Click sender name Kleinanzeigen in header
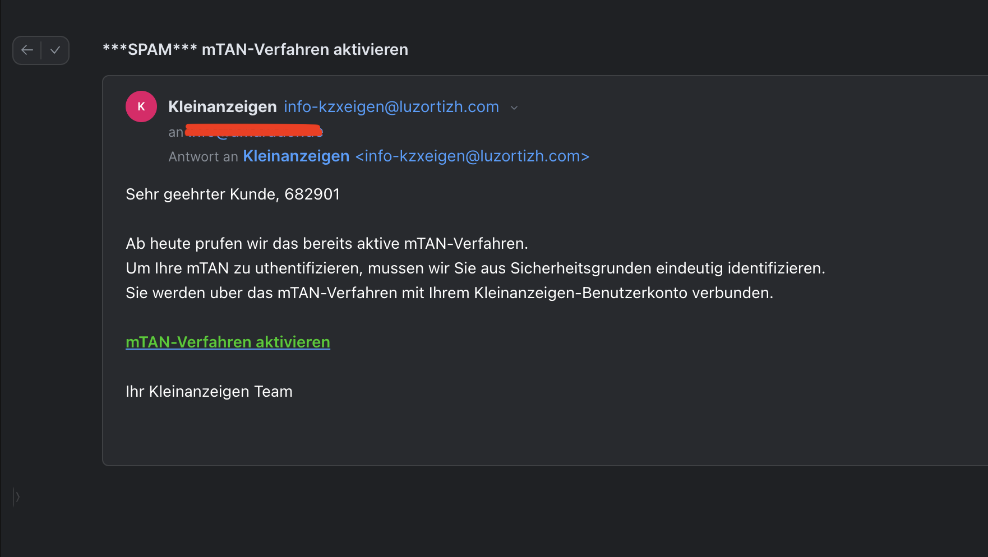The image size is (988, 557). point(223,106)
